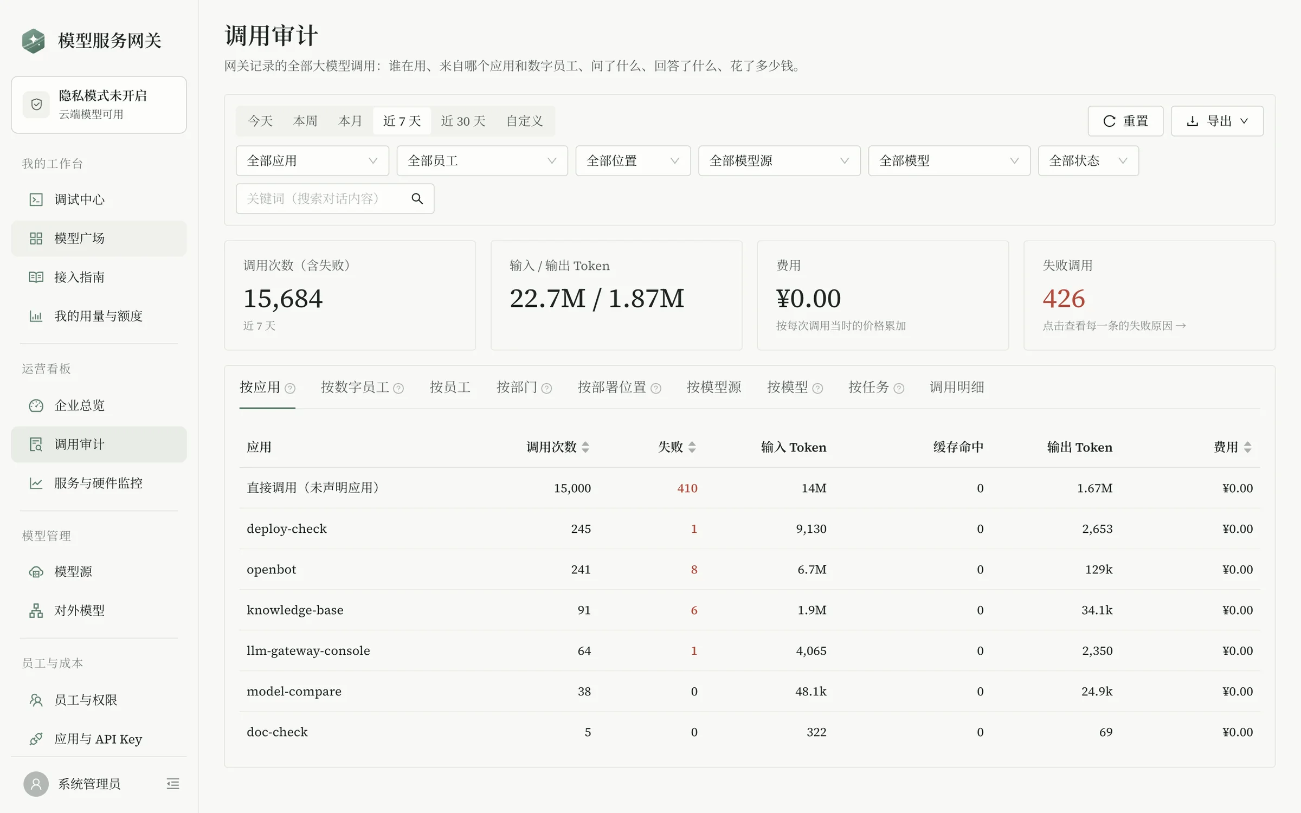Click the search magnifier icon
The width and height of the screenshot is (1301, 813).
coord(417,199)
